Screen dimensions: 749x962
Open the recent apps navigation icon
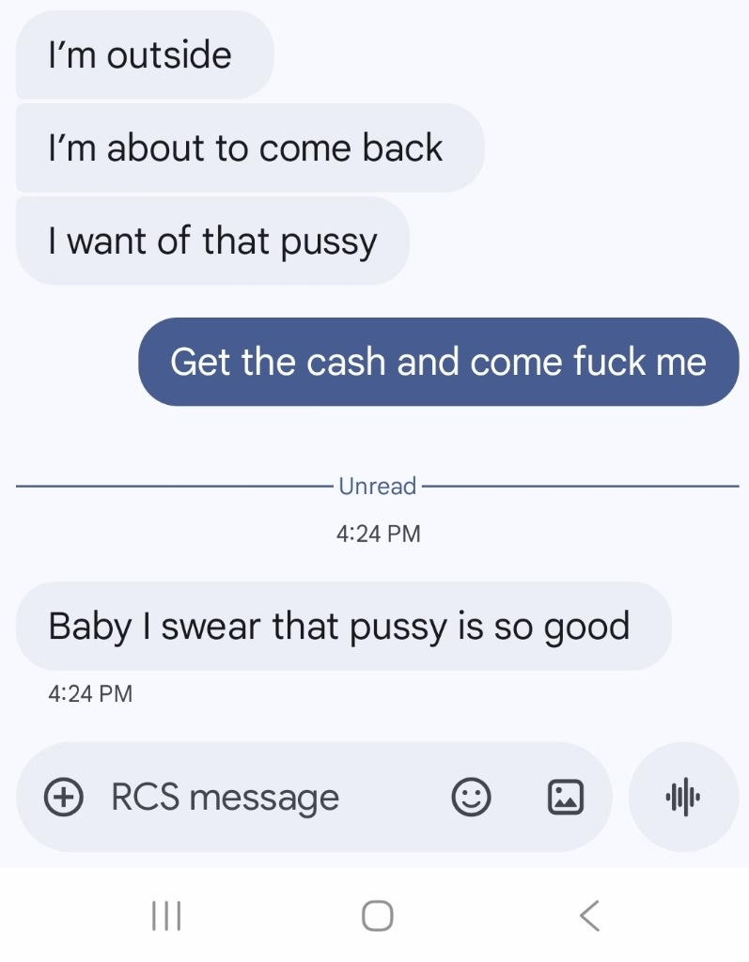point(165,916)
